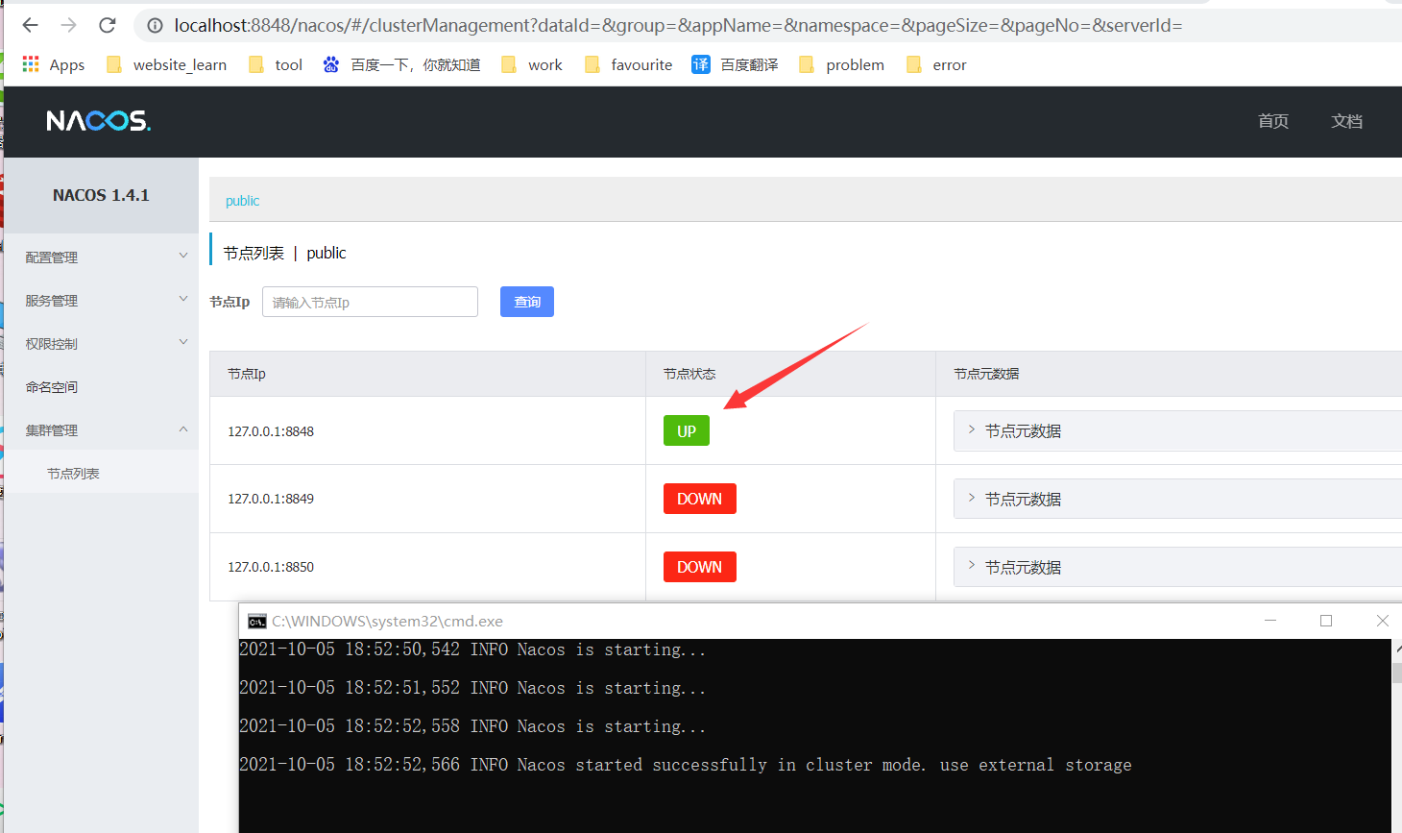Click the page info icon in the address bar
The width and height of the screenshot is (1402, 833).
(155, 25)
